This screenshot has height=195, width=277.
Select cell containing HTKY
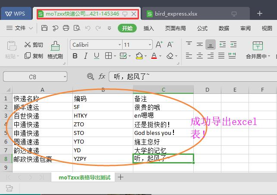coord(103,115)
